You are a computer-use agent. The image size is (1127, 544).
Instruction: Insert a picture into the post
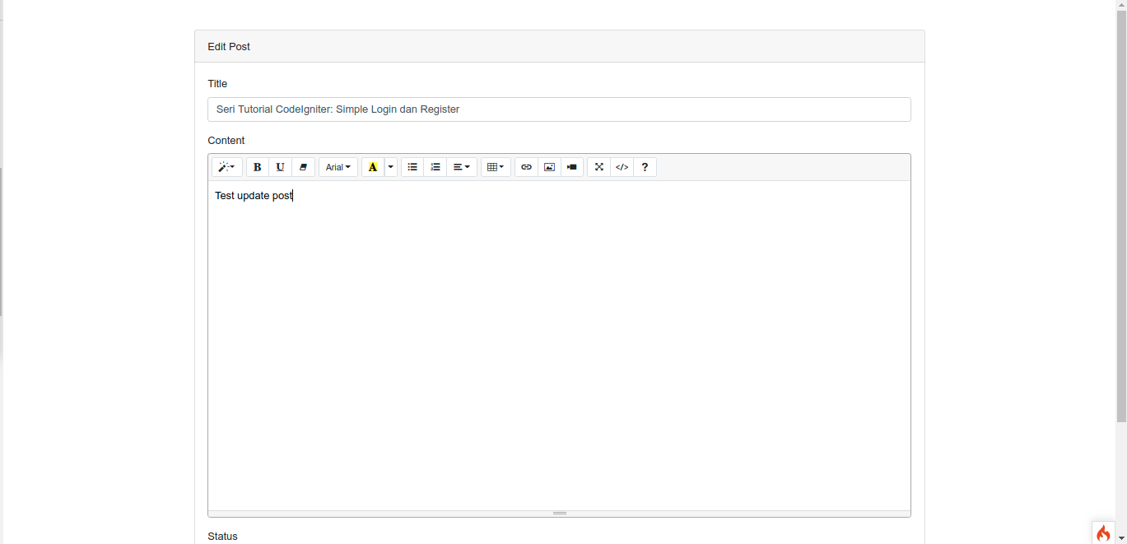[x=549, y=167]
